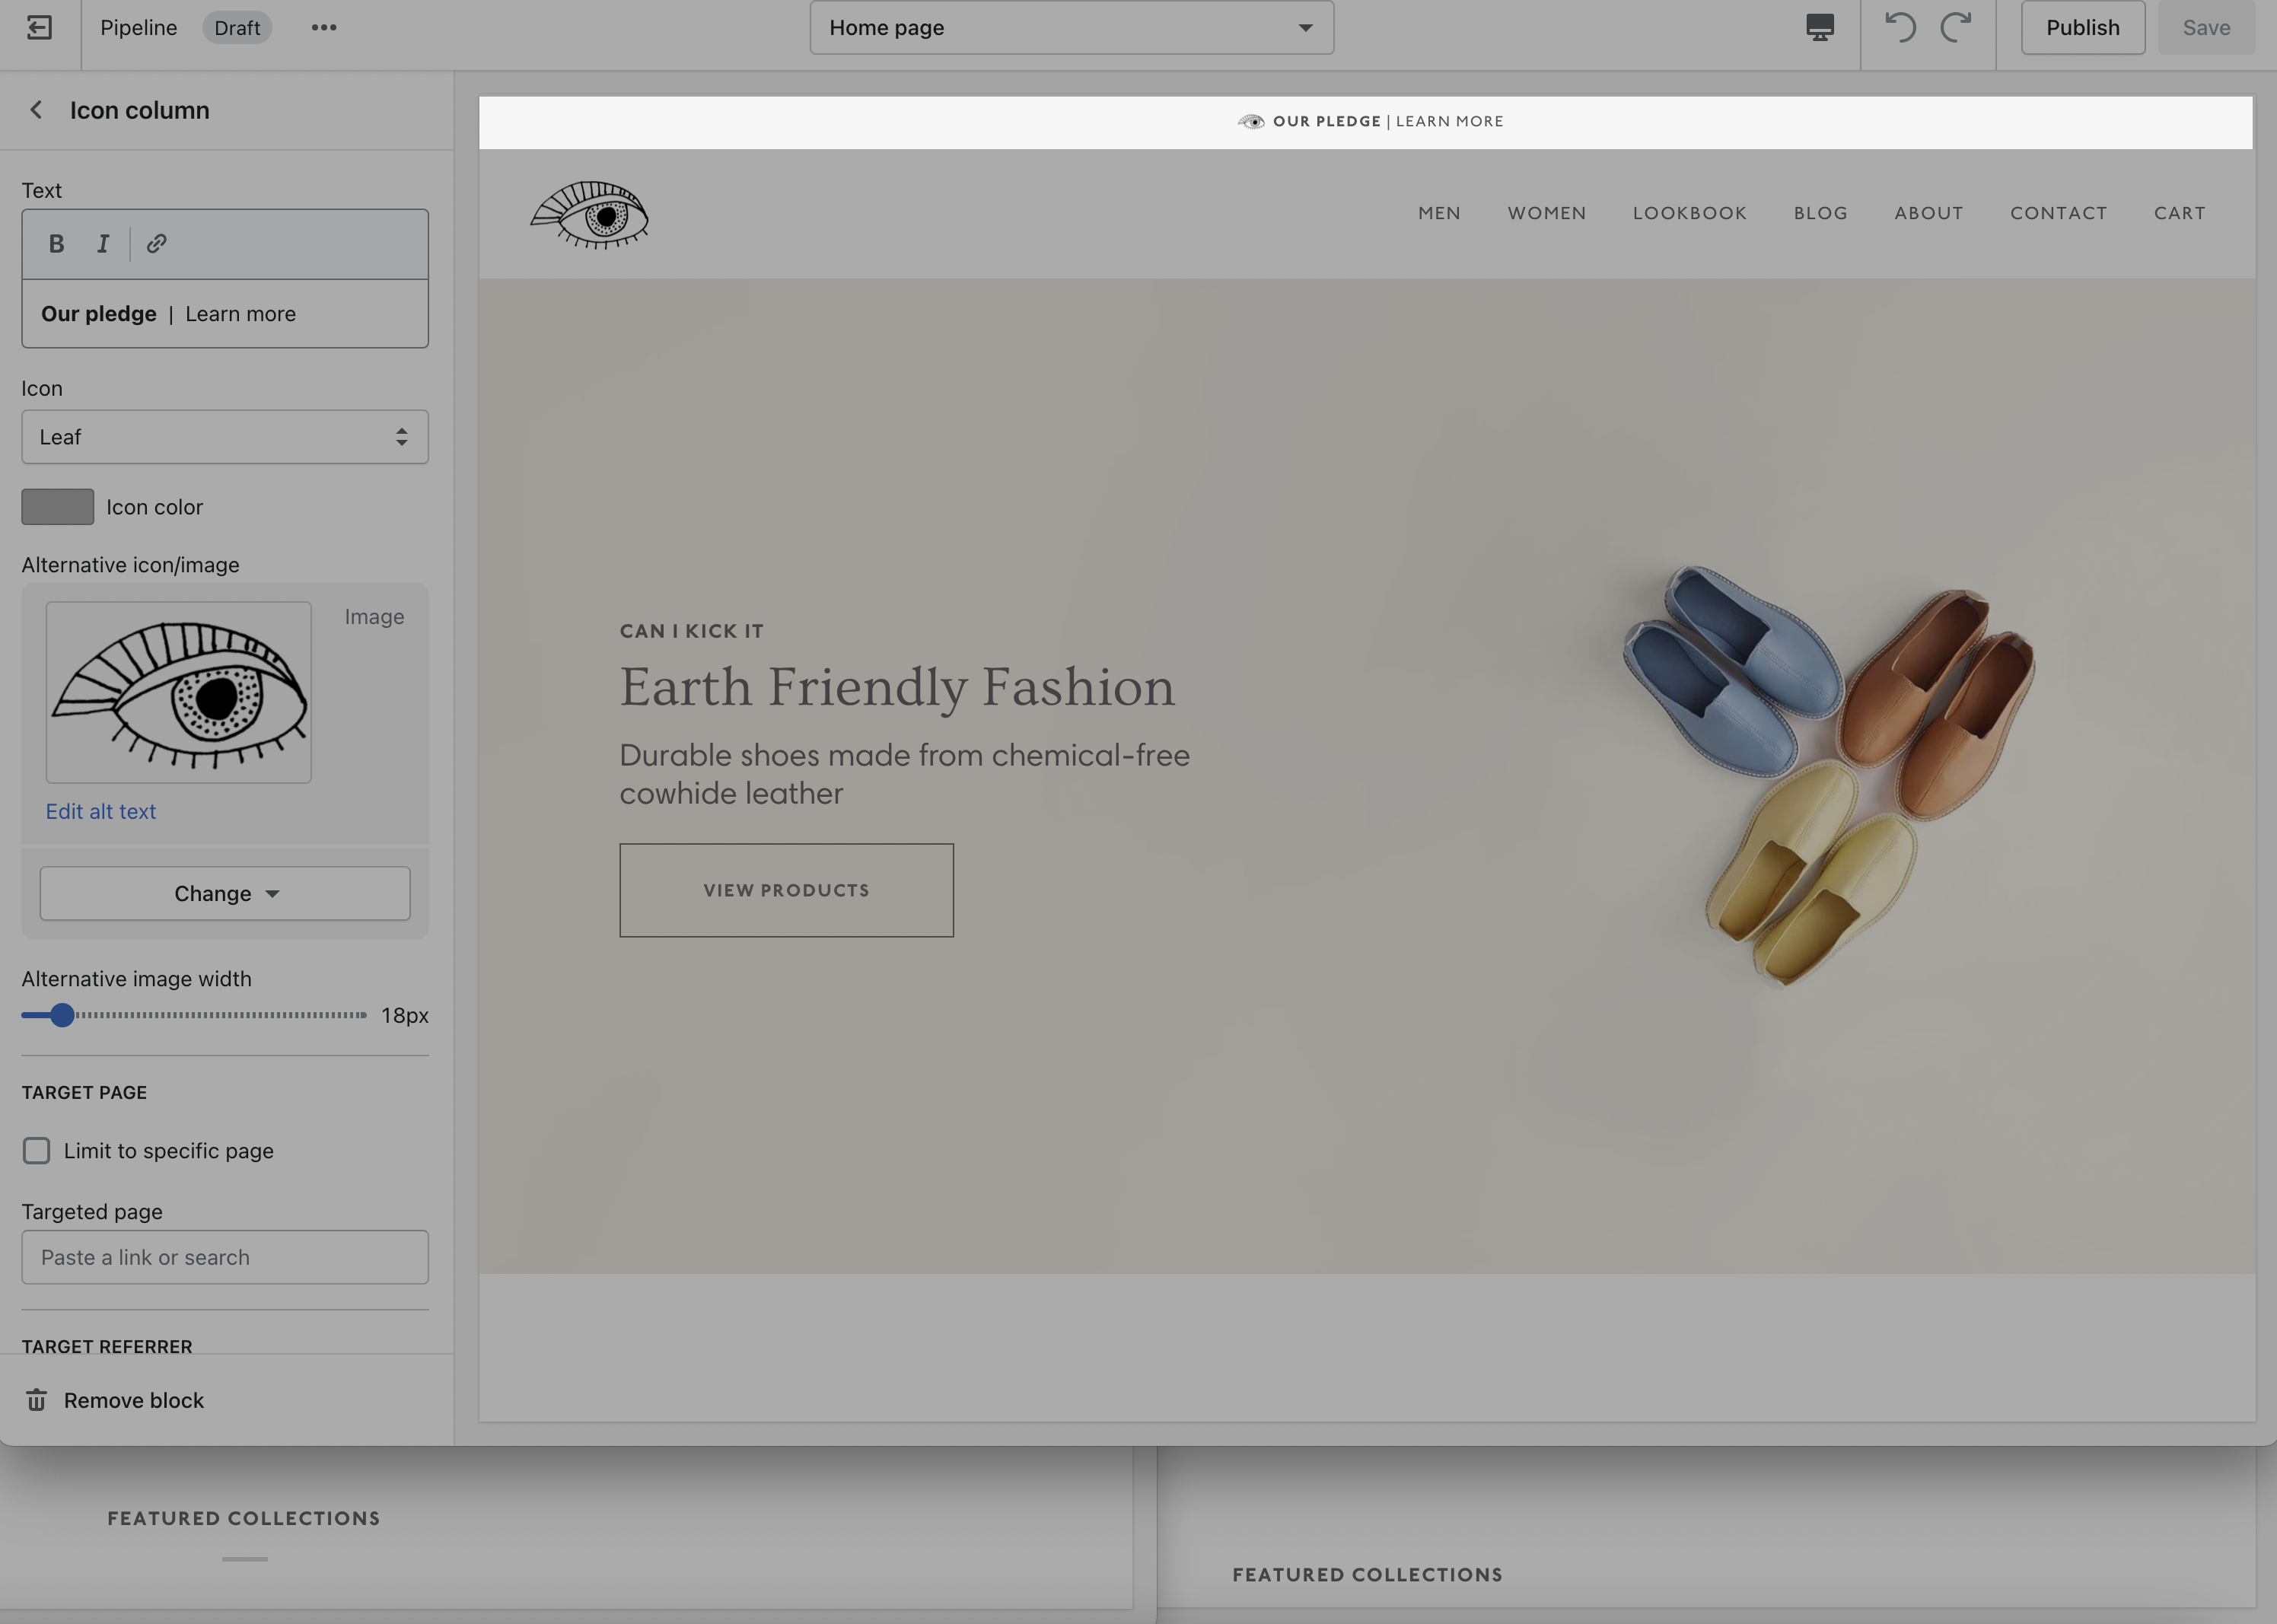Click the desktop preview monitor icon

point(1820,27)
